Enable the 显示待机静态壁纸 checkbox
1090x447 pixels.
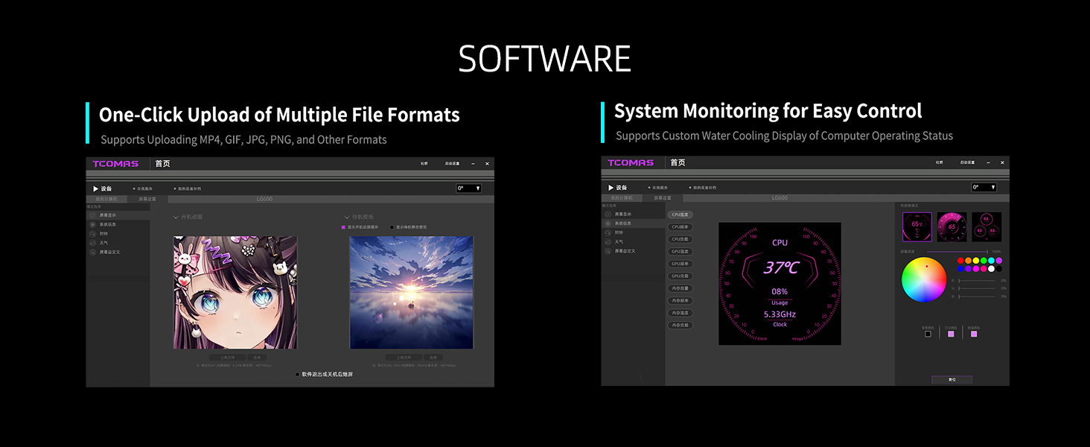coord(392,227)
